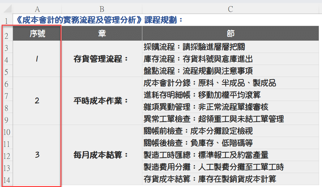Image resolution: width=322 pixels, height=187 pixels.
Task: Select row 14 header
Action: (6, 179)
